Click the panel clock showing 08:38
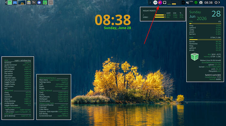This screenshot has height=126, width=226. tap(208, 3)
